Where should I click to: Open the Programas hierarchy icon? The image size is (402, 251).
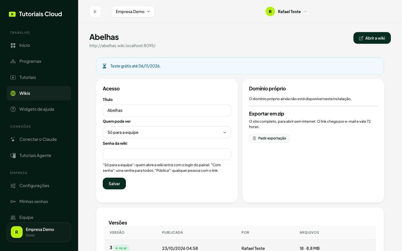[13, 61]
